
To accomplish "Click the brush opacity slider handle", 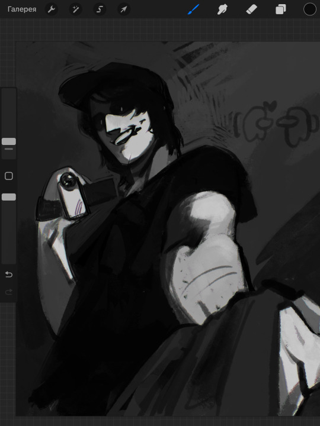I will (9, 197).
